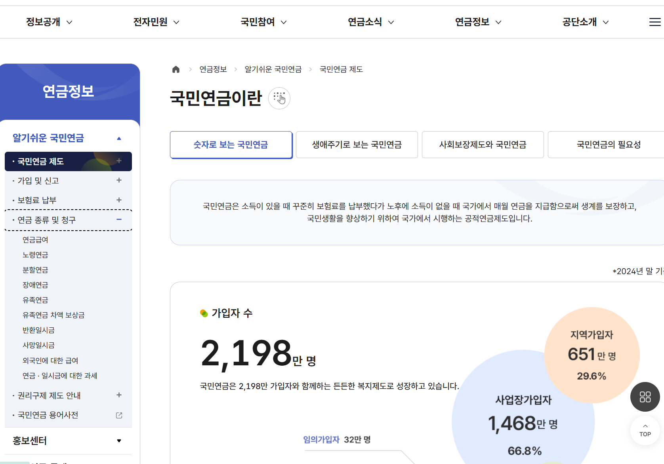664x464 pixels.
Task: Open 분할연금 sidebar submenu
Action: pos(35,270)
